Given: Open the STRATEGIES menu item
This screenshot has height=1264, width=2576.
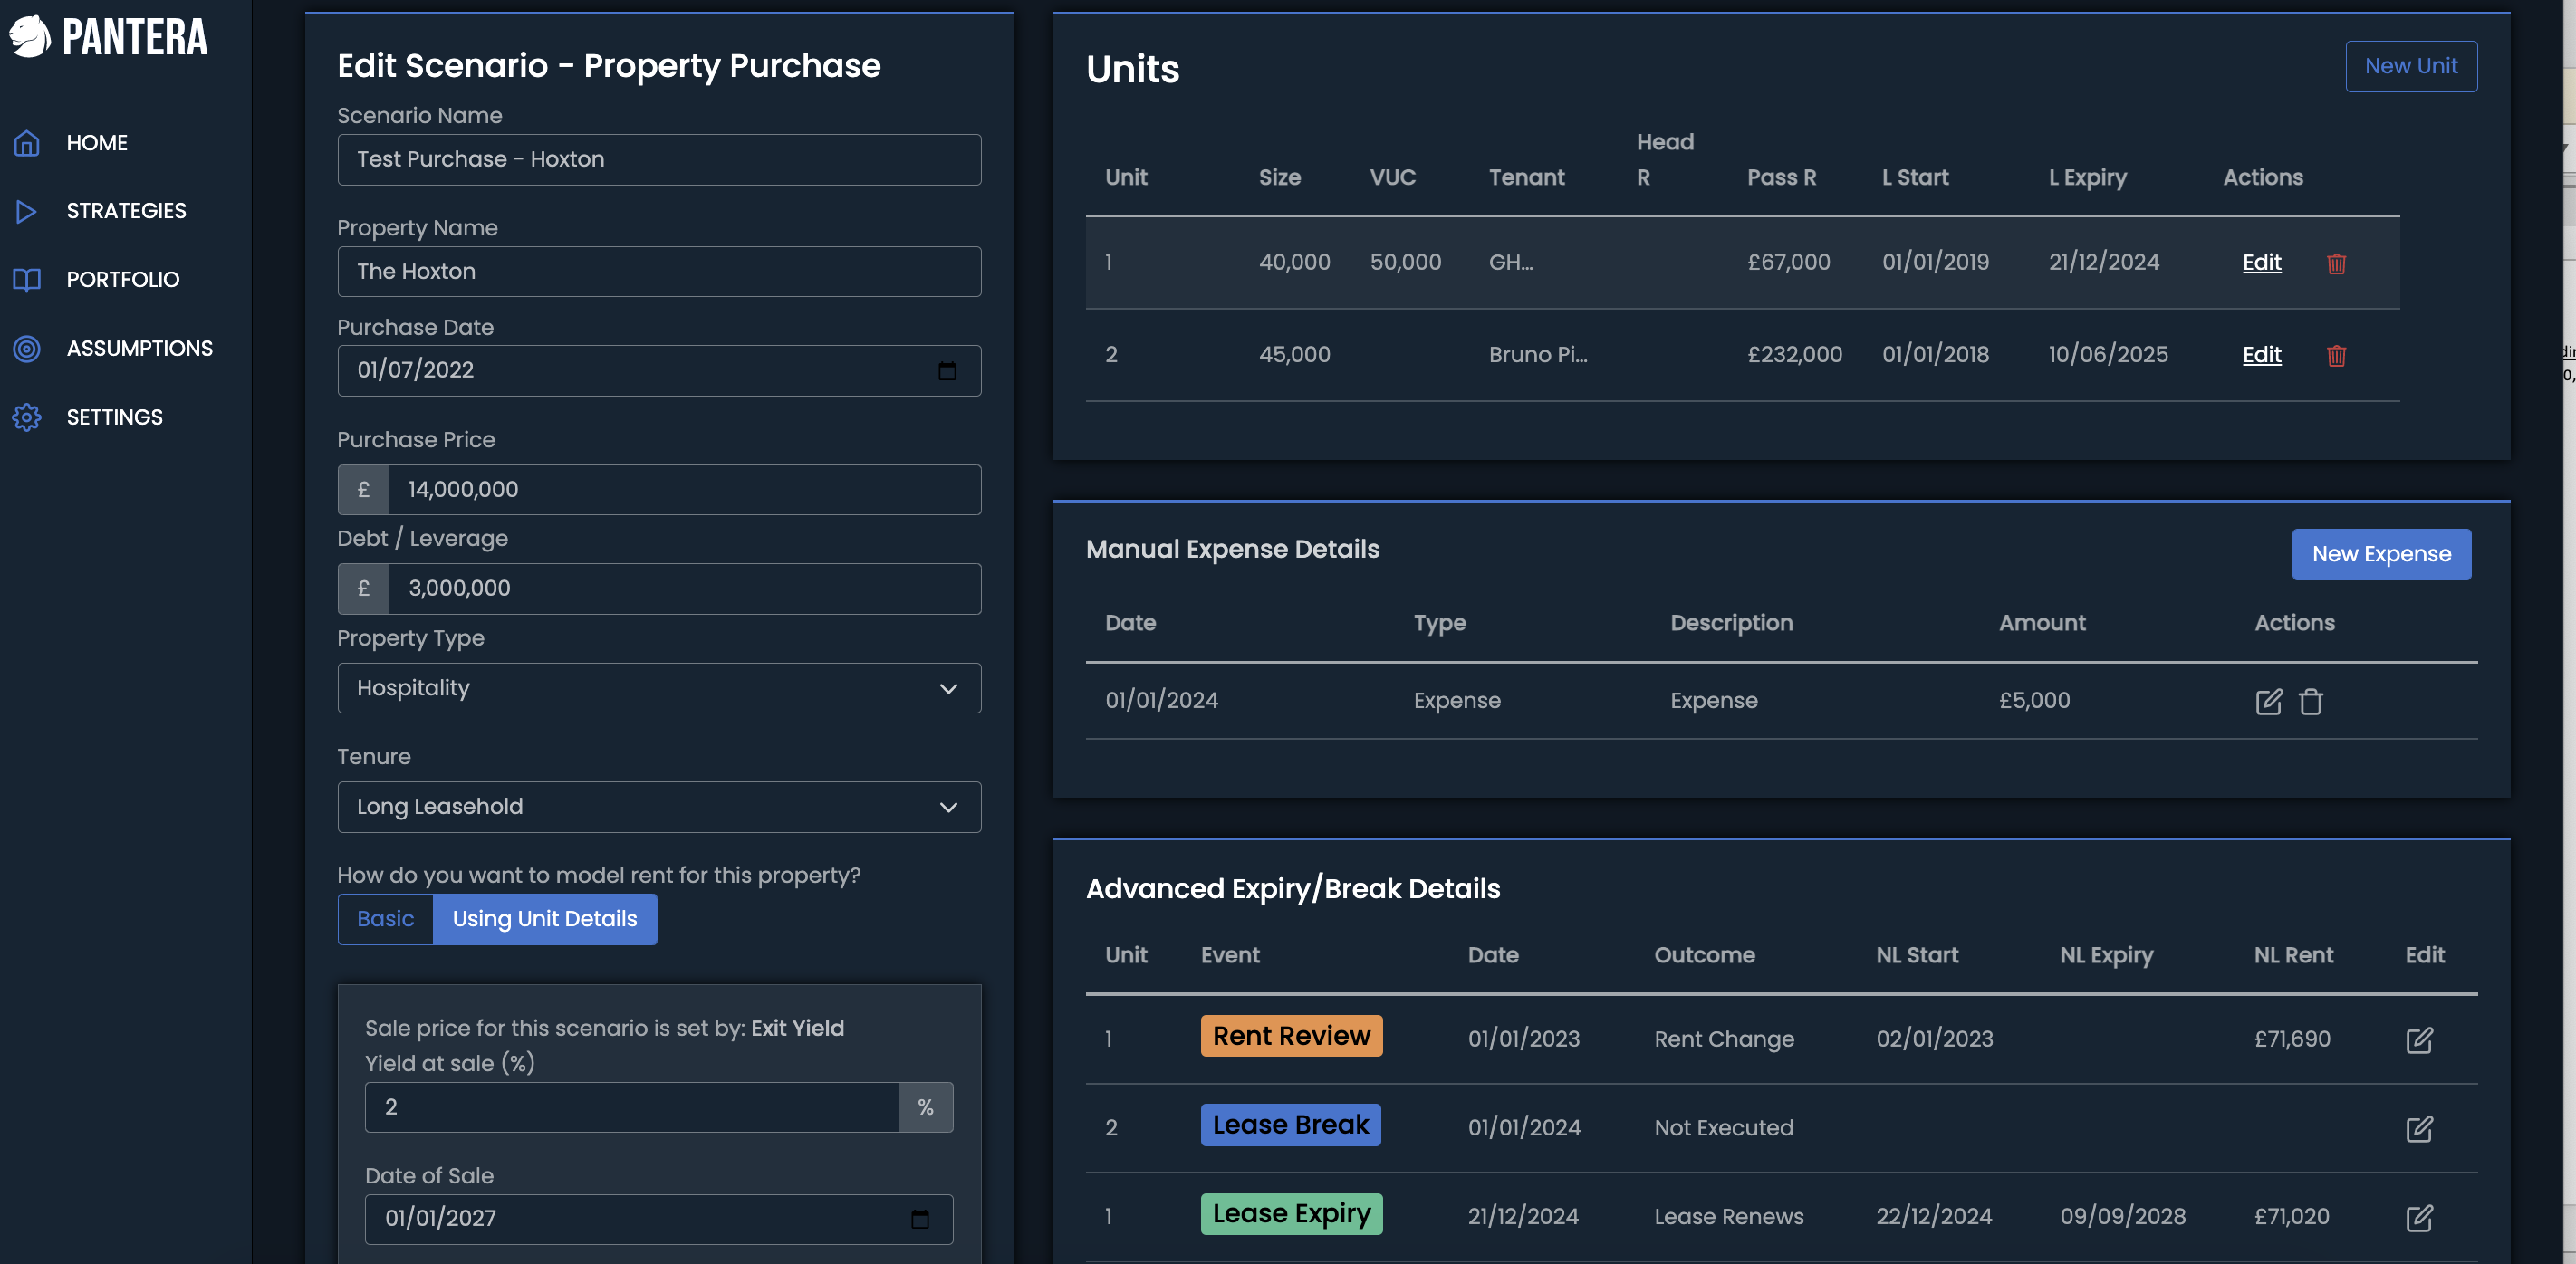Looking at the screenshot, I should click(x=126, y=211).
